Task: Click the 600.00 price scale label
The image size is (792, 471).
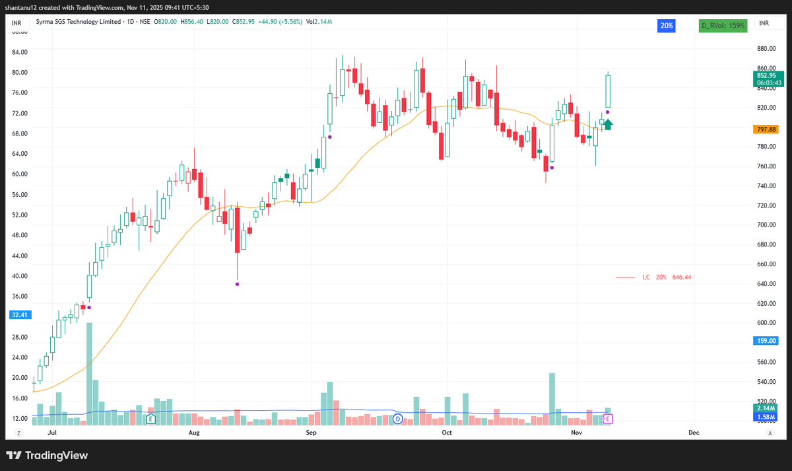Action: [766, 322]
